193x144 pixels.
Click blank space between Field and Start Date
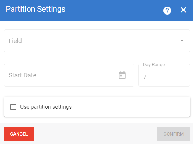pos(97,58)
